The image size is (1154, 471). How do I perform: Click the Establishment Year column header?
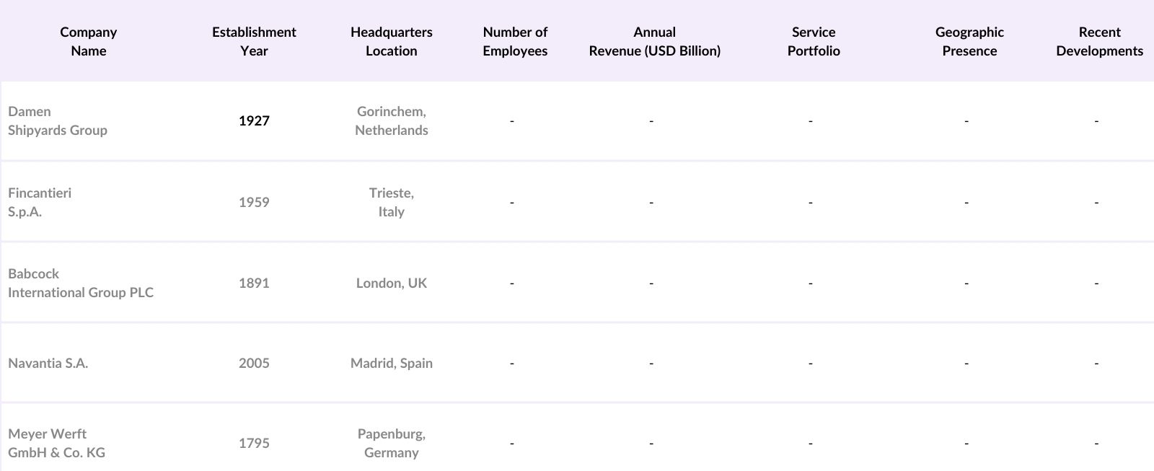(x=254, y=41)
